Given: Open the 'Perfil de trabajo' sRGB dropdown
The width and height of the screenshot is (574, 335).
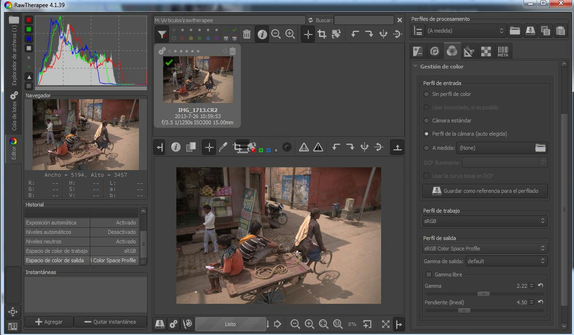Looking at the screenshot, I should (x=485, y=221).
